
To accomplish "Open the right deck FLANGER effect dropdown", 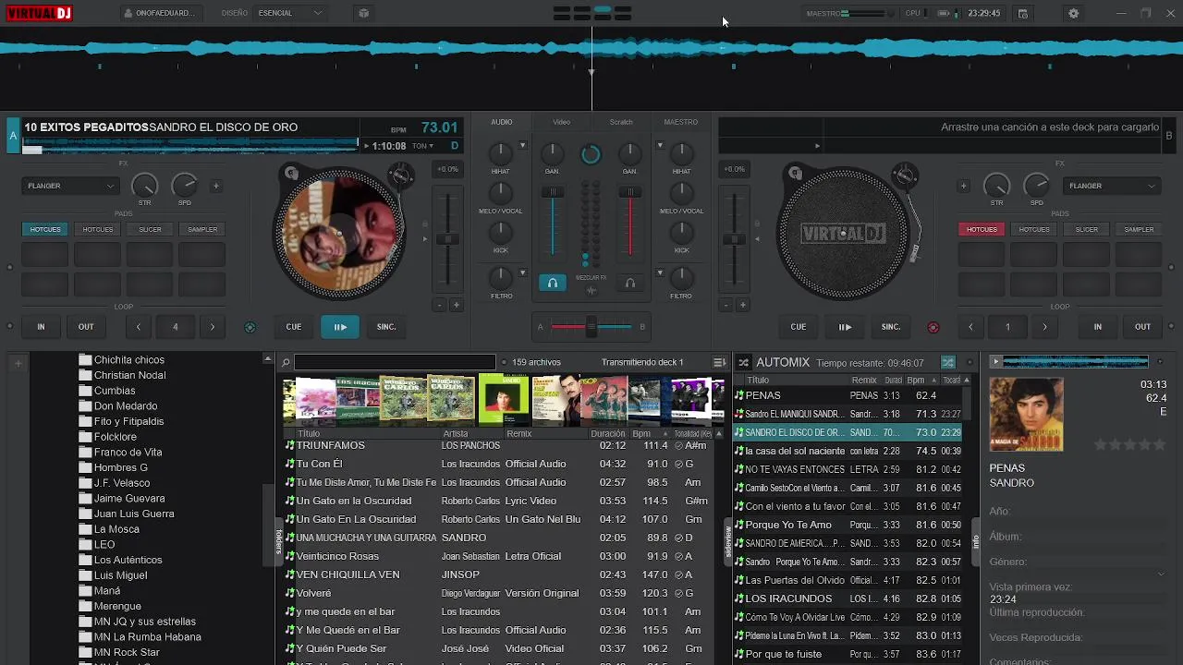I will pyautogui.click(x=1112, y=186).
